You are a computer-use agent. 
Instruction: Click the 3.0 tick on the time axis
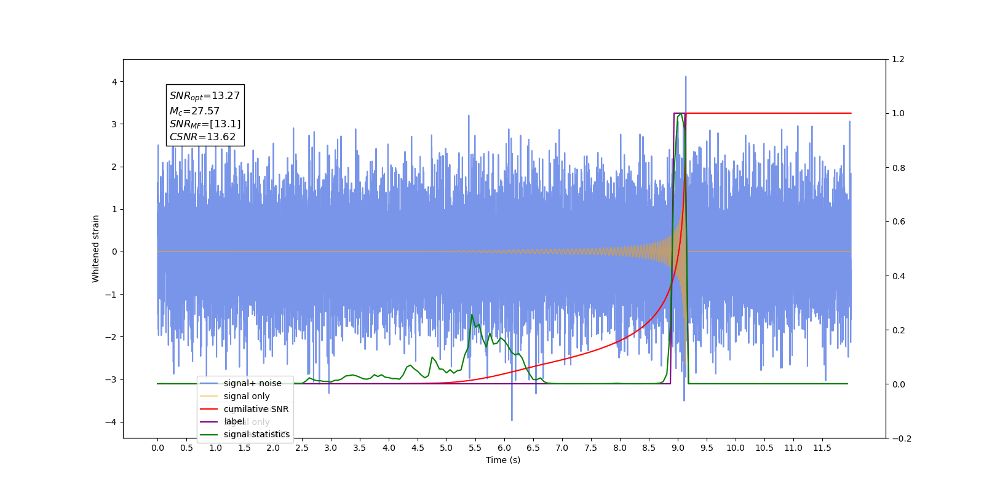click(331, 448)
